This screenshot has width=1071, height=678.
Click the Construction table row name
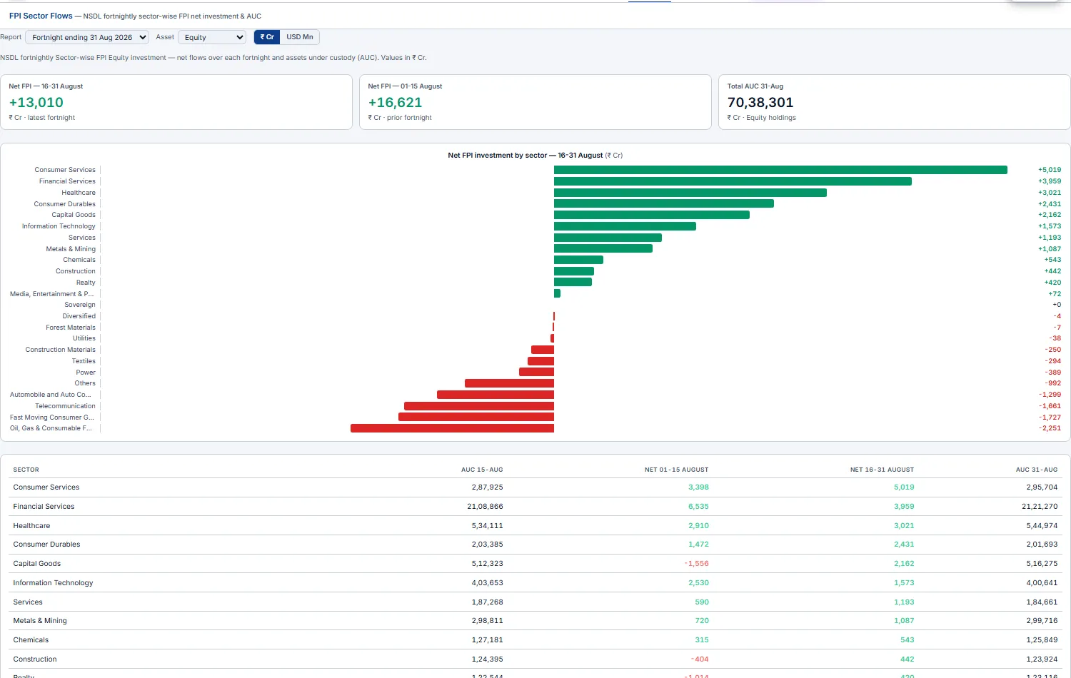pyautogui.click(x=35, y=659)
